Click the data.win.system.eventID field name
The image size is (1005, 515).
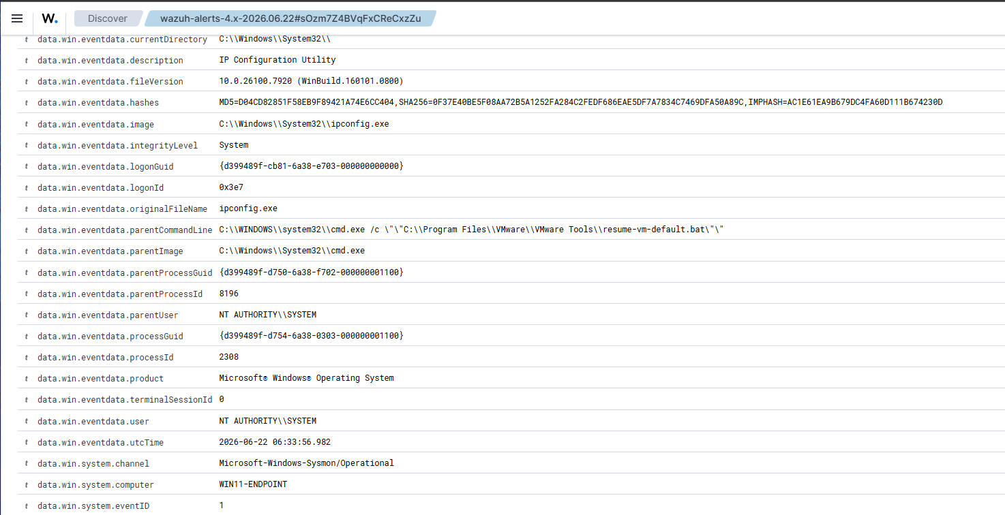pos(93,506)
